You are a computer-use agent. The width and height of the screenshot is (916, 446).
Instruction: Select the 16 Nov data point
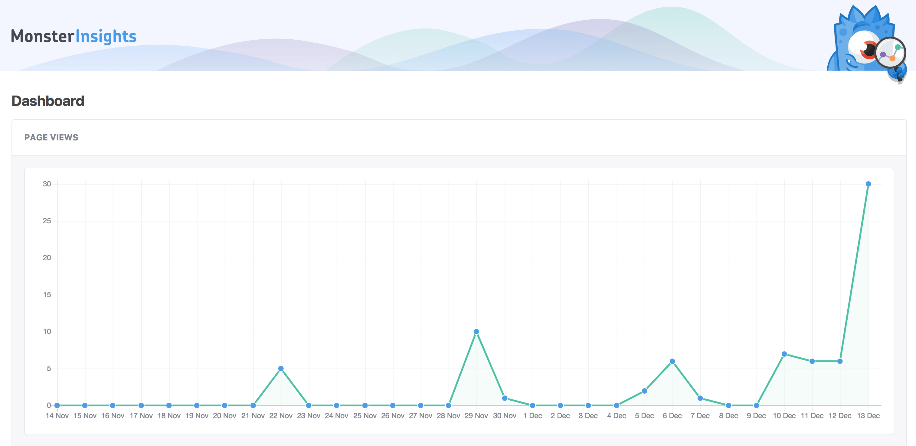pos(113,405)
